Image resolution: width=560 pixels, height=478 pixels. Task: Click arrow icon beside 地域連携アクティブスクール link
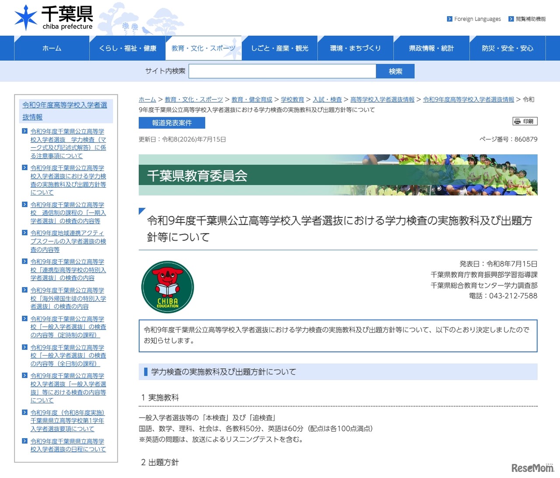[x=25, y=233]
